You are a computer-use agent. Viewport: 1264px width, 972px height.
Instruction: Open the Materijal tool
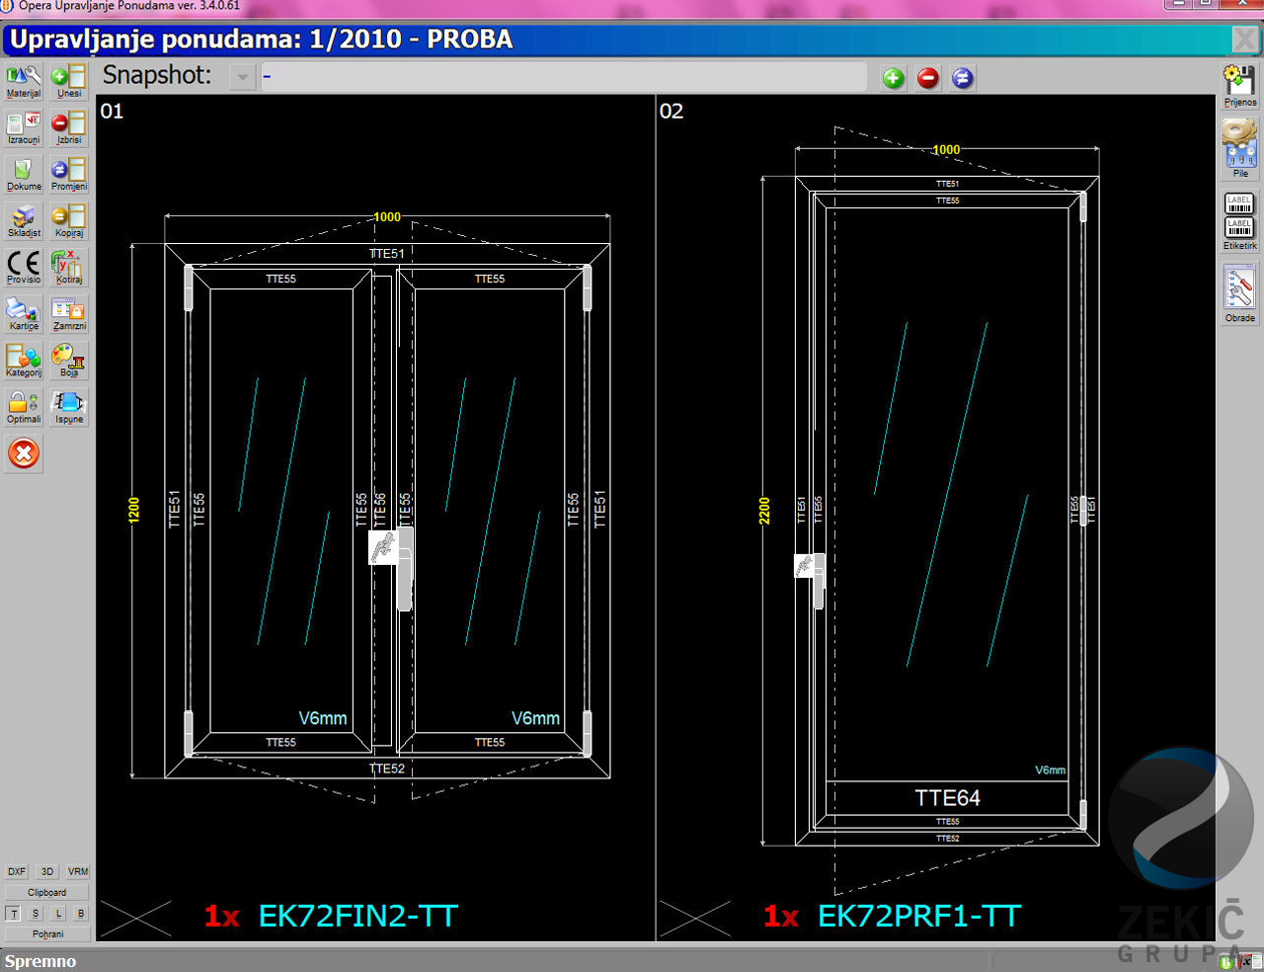[24, 82]
